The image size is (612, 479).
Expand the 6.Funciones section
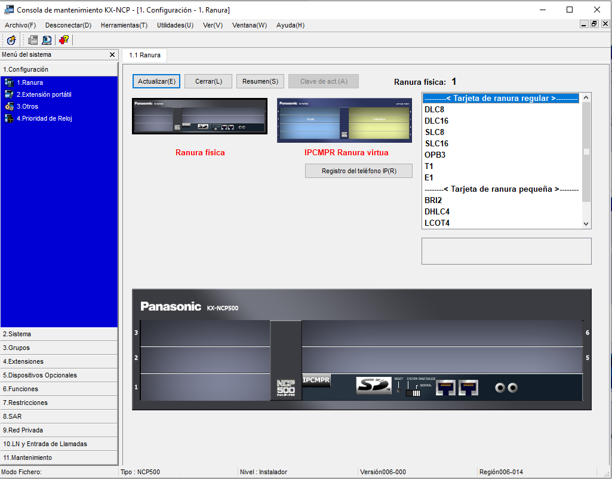coord(59,389)
